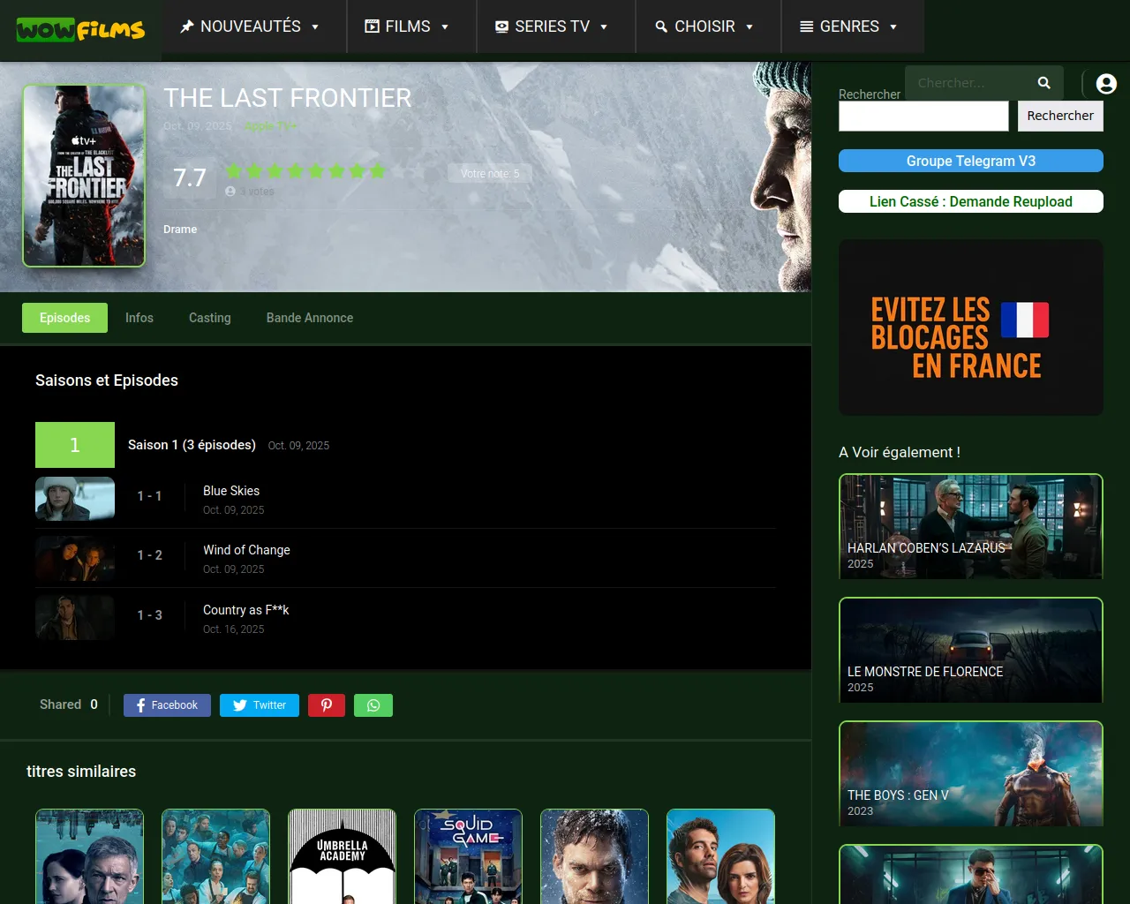Open Harlan Coben's Lazarus recommendation
The image size is (1130, 904).
tap(970, 527)
